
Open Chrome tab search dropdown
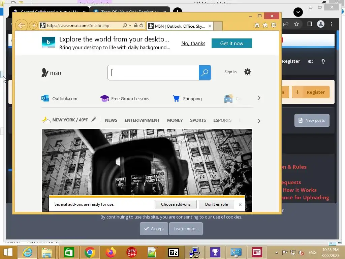(298, 12)
